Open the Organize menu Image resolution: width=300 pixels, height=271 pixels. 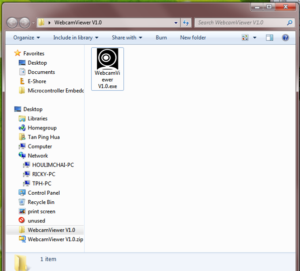pos(27,38)
